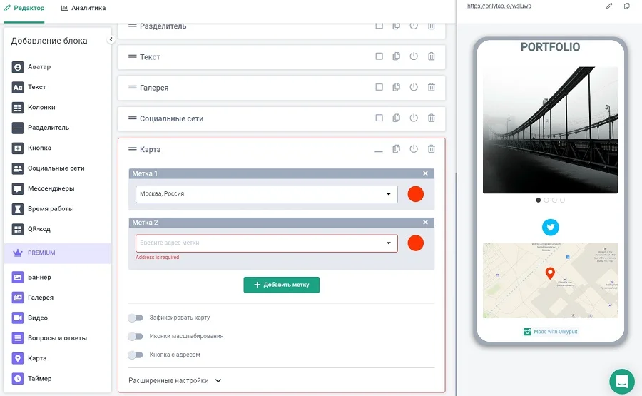642x396 pixels.
Task: Open the chat support widget
Action: [x=621, y=381]
